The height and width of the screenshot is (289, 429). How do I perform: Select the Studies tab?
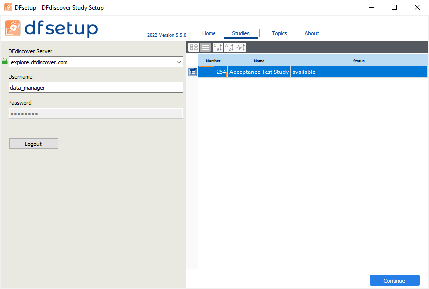pyautogui.click(x=241, y=33)
